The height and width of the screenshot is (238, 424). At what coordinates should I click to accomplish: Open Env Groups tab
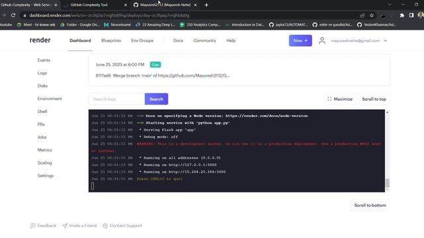tap(142, 40)
